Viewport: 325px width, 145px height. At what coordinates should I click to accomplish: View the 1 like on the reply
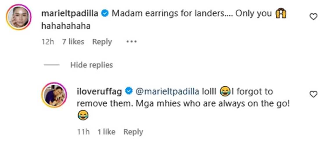tap(106, 132)
